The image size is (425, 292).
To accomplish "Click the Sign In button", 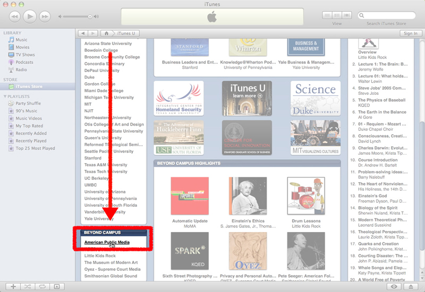I will 410,33.
